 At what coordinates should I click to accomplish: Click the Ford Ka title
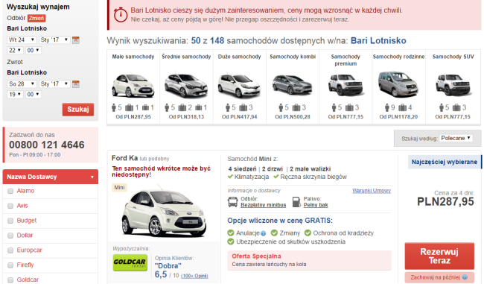(x=124, y=158)
